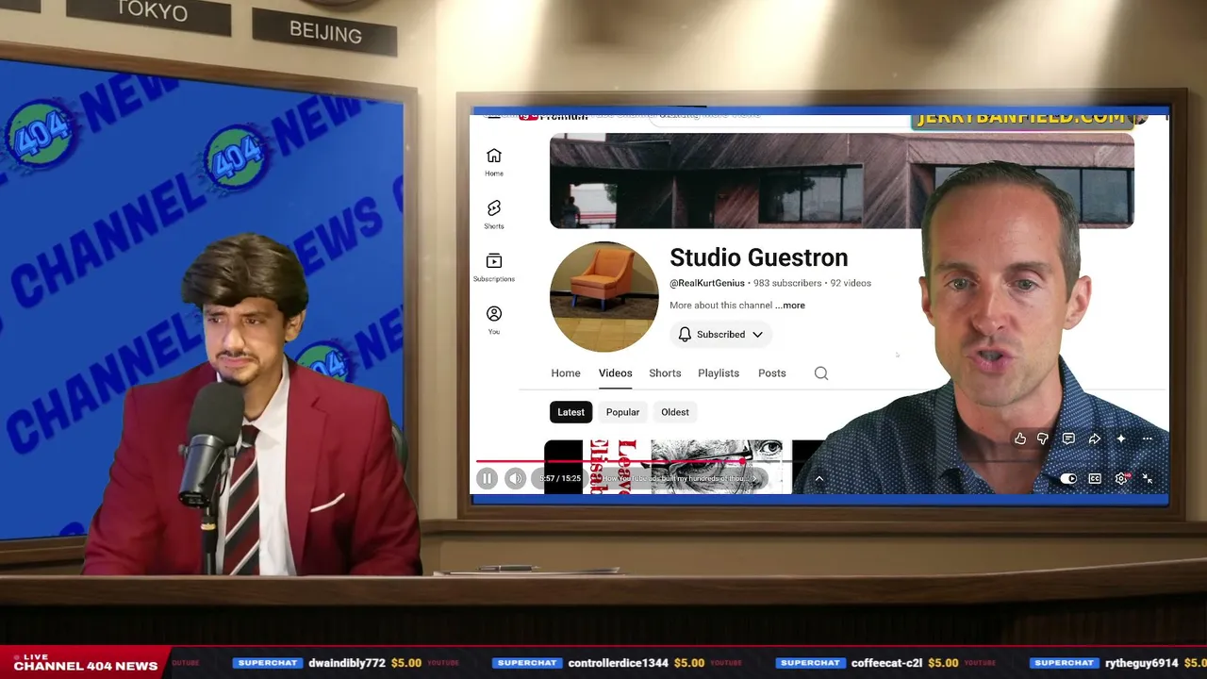Pause the video playback
Image resolution: width=1207 pixels, height=679 pixels.
pyautogui.click(x=487, y=479)
